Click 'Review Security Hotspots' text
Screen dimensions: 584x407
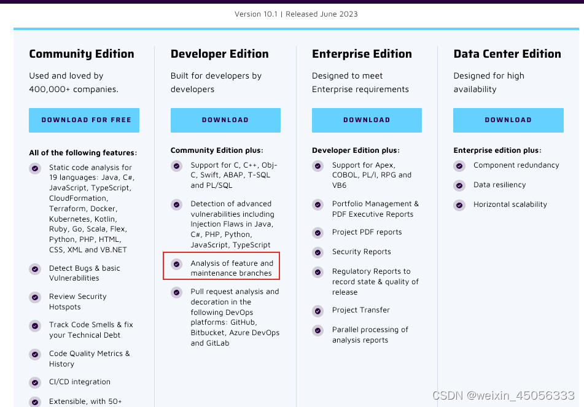[x=78, y=301]
